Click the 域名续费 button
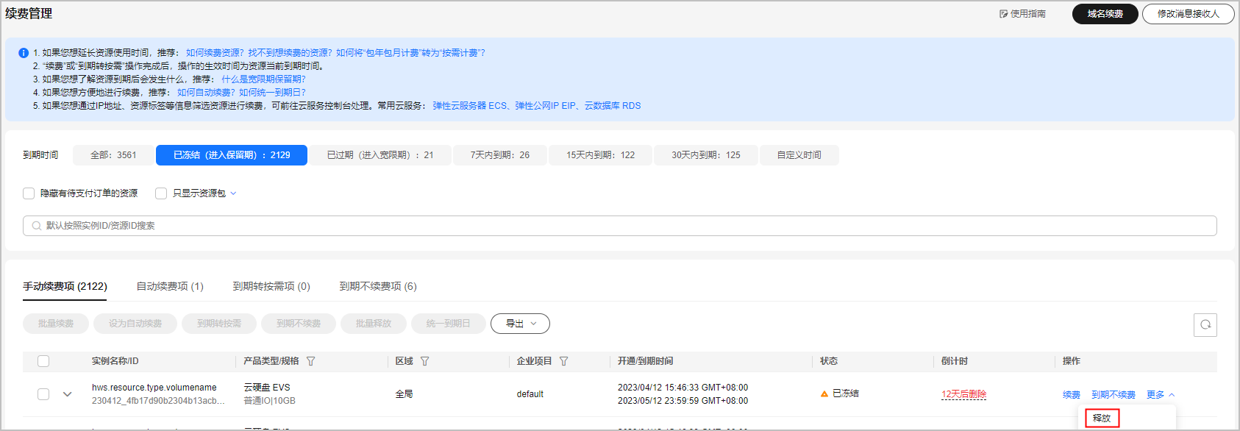 click(x=1105, y=14)
